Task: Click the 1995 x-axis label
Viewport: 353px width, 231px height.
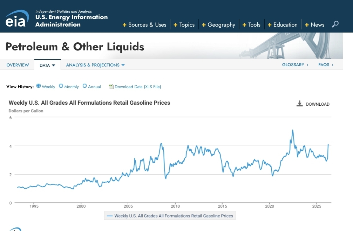Action: [x=34, y=206]
